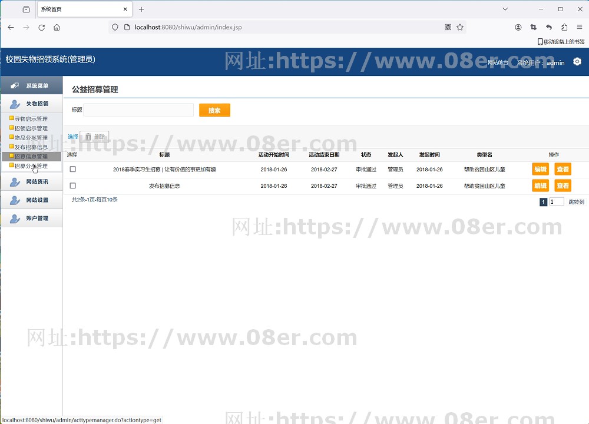Open the QR code icon in address bar
This screenshot has height=424, width=589.
pyautogui.click(x=448, y=27)
